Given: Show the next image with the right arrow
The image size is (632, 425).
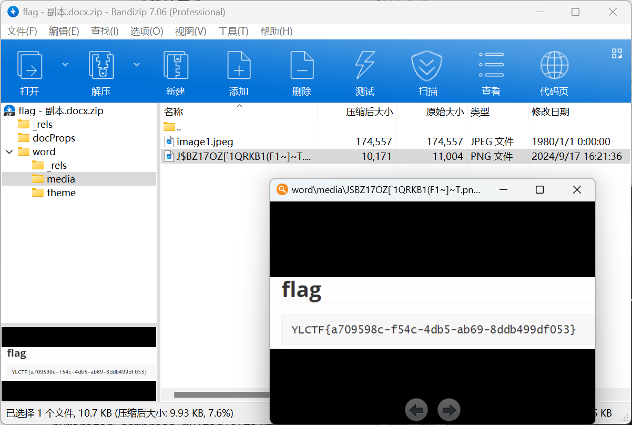Looking at the screenshot, I should (x=448, y=410).
